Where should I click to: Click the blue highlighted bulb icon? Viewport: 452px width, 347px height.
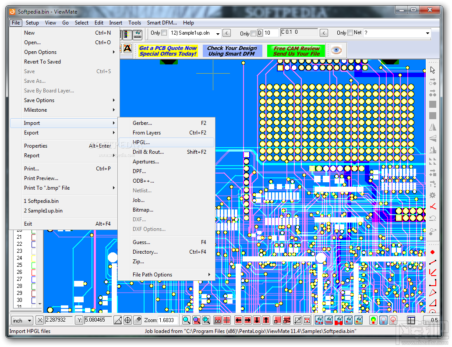click(383, 320)
